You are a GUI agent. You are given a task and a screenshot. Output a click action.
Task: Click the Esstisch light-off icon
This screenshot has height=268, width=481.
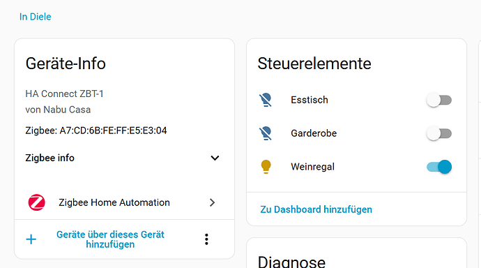[x=266, y=100]
